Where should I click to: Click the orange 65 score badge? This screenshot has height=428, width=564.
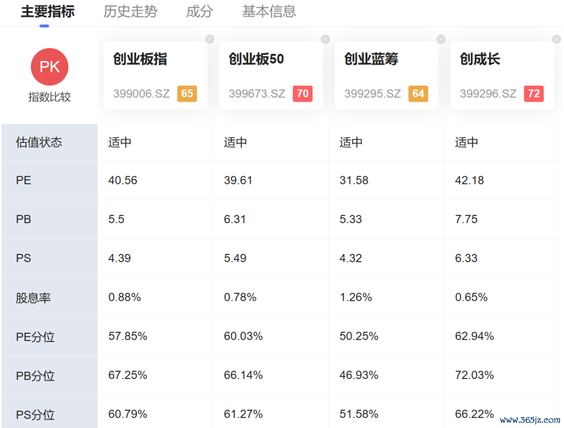[187, 94]
